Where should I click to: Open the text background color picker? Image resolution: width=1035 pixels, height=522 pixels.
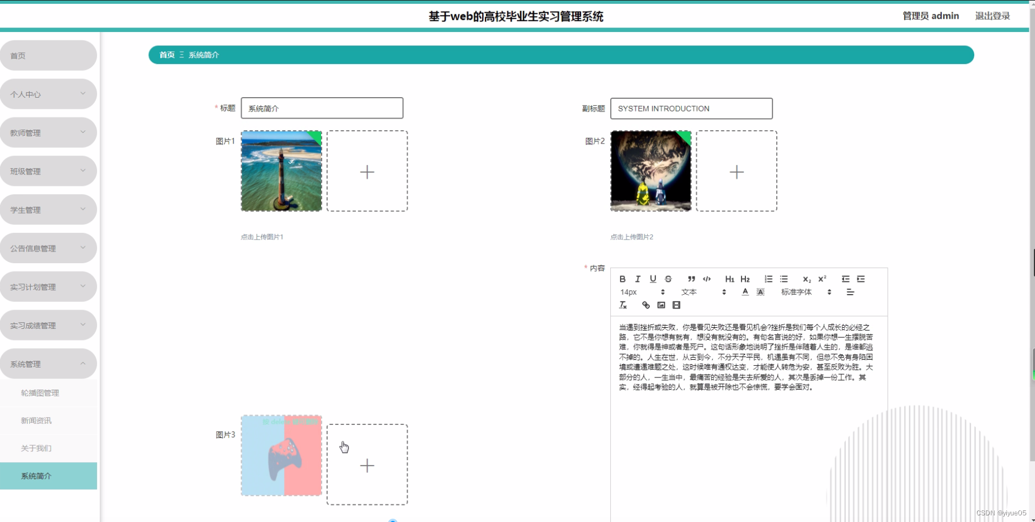(x=760, y=292)
